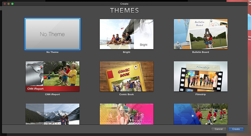
Task: Click the 'Bulletin Board' caption label
Action: tap(201, 52)
